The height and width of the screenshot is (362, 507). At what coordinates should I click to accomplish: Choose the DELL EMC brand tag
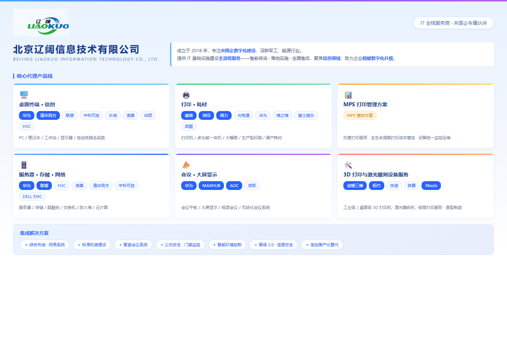tap(33, 197)
